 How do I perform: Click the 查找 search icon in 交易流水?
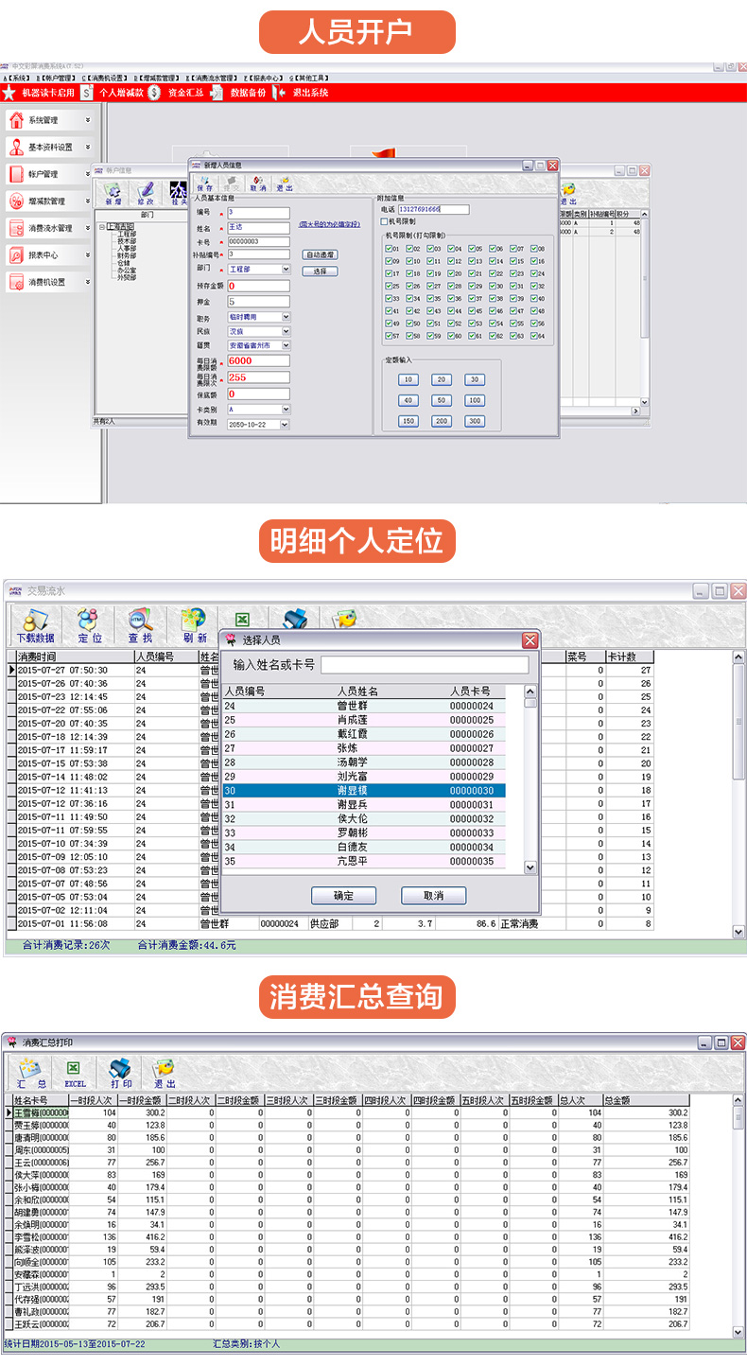(141, 625)
